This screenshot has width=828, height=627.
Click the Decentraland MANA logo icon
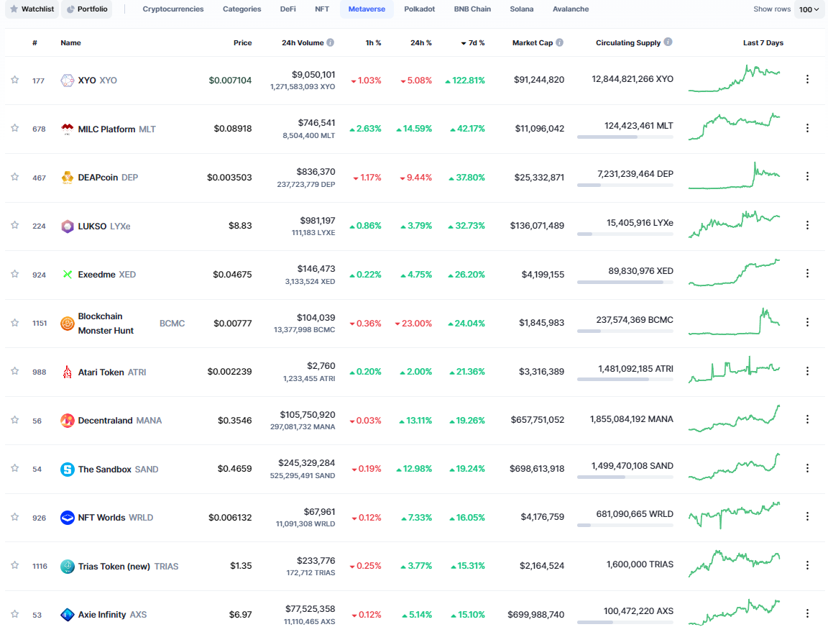point(67,421)
